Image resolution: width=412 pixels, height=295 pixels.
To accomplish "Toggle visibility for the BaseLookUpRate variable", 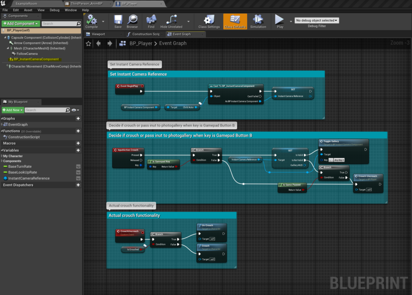I will [78, 172].
